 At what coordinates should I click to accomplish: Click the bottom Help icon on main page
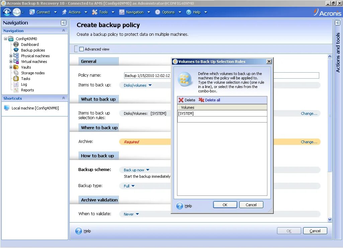coord(79,231)
